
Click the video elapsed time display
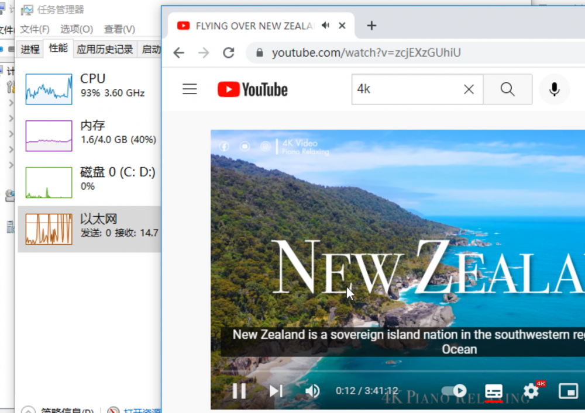(367, 391)
